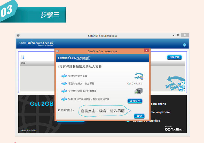Click the main window title bar app icon
204x143 pixels.
click(x=18, y=35)
